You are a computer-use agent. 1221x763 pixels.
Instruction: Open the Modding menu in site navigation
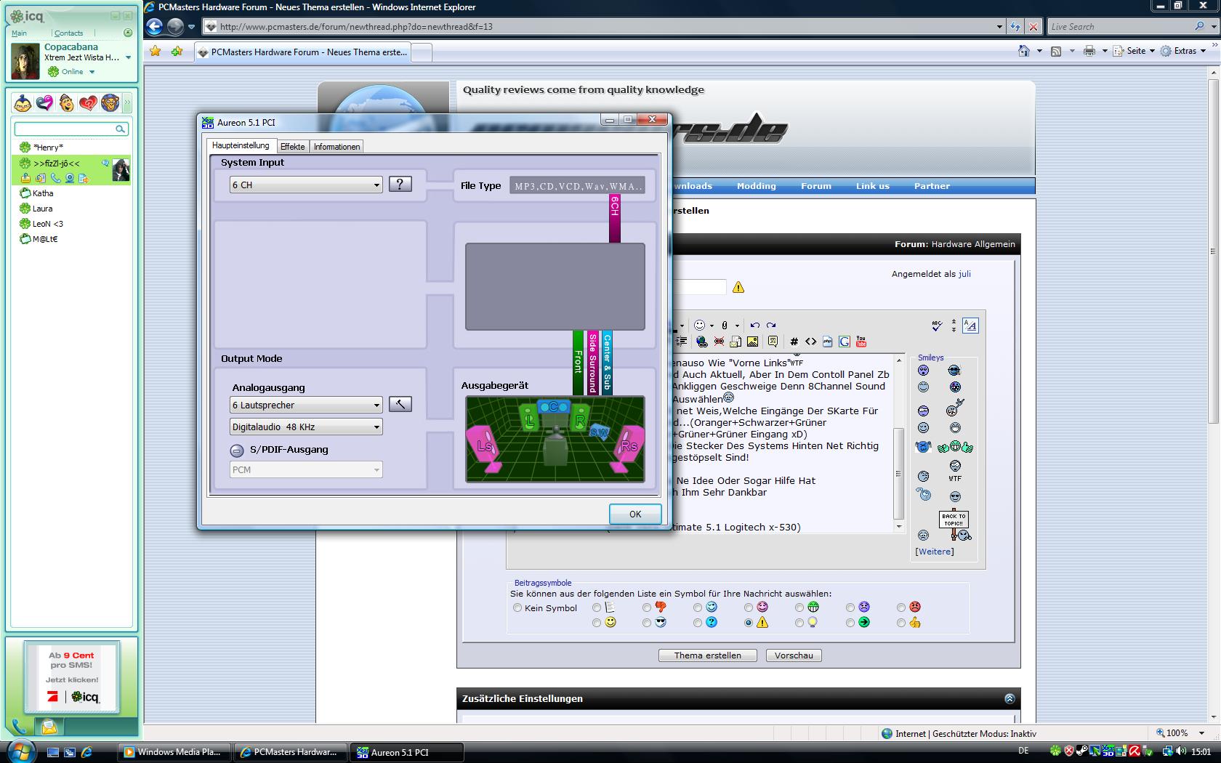[757, 186]
